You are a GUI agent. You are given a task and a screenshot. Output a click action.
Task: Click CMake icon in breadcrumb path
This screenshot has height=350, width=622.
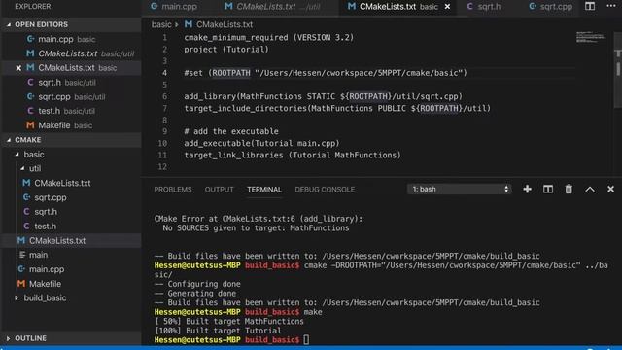(x=189, y=24)
